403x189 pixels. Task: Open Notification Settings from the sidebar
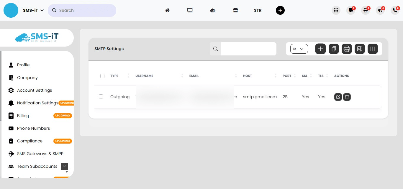[x=37, y=103]
